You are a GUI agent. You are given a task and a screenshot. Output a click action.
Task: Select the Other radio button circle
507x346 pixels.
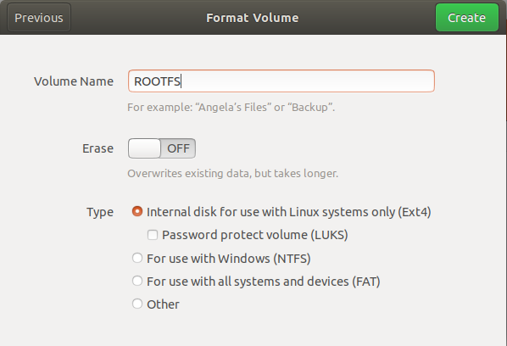pos(137,304)
